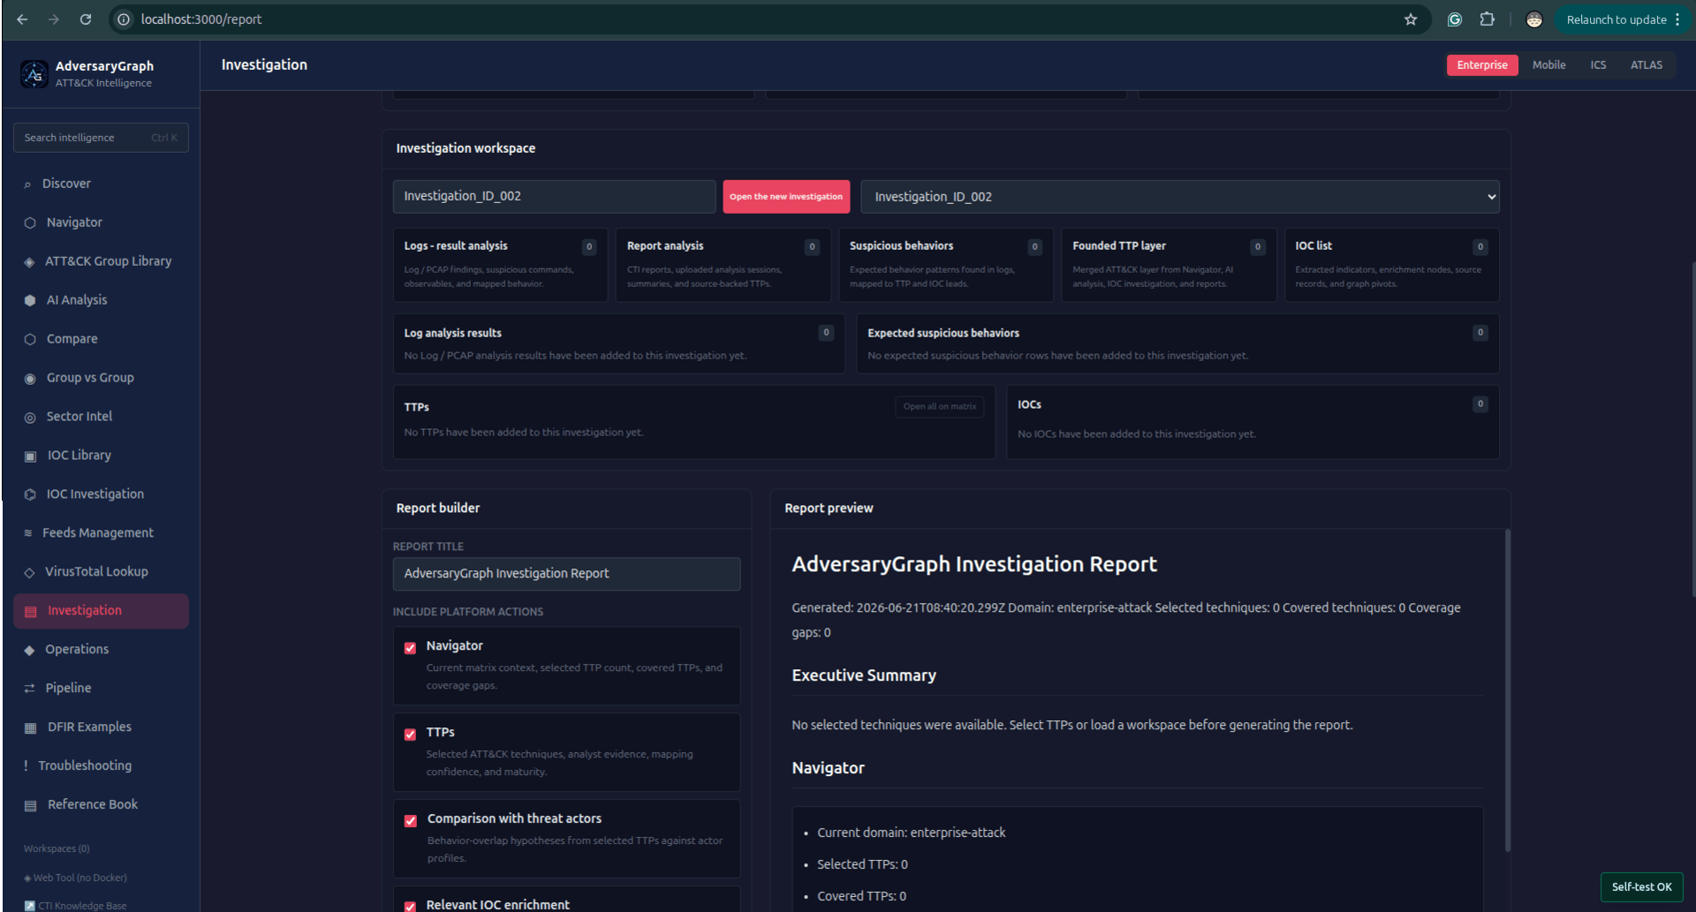Click the Executive Summary heading
The image size is (1696, 912).
[864, 675]
